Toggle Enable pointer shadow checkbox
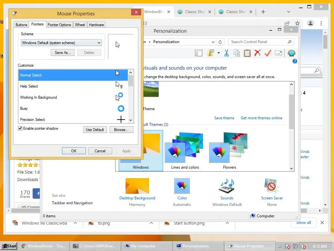This screenshot has width=334, height=251. point(20,128)
